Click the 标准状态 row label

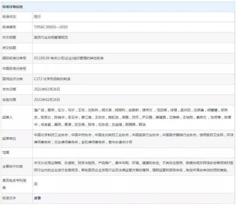[x=9, y=17]
